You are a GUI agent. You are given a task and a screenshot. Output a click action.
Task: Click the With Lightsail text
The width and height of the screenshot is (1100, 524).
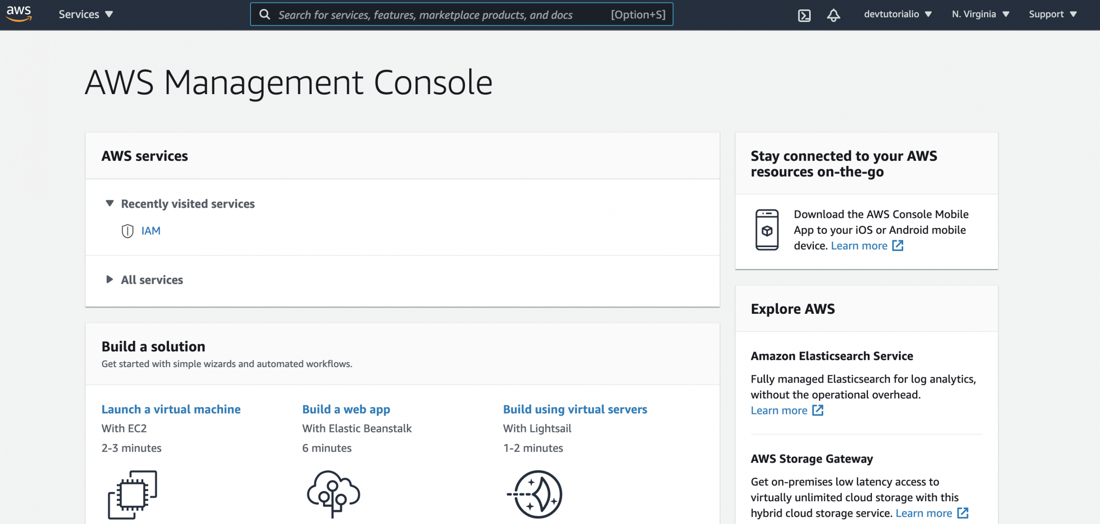[537, 428]
